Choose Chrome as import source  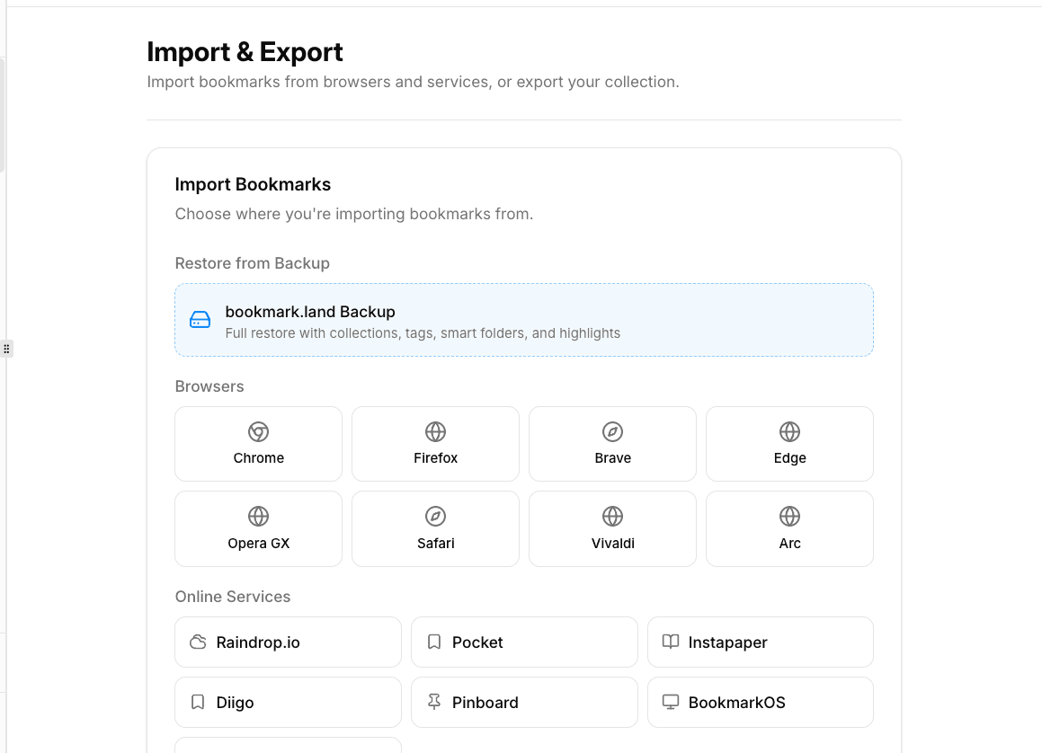pyautogui.click(x=259, y=444)
